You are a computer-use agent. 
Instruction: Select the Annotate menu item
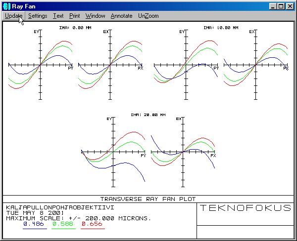[x=121, y=16]
